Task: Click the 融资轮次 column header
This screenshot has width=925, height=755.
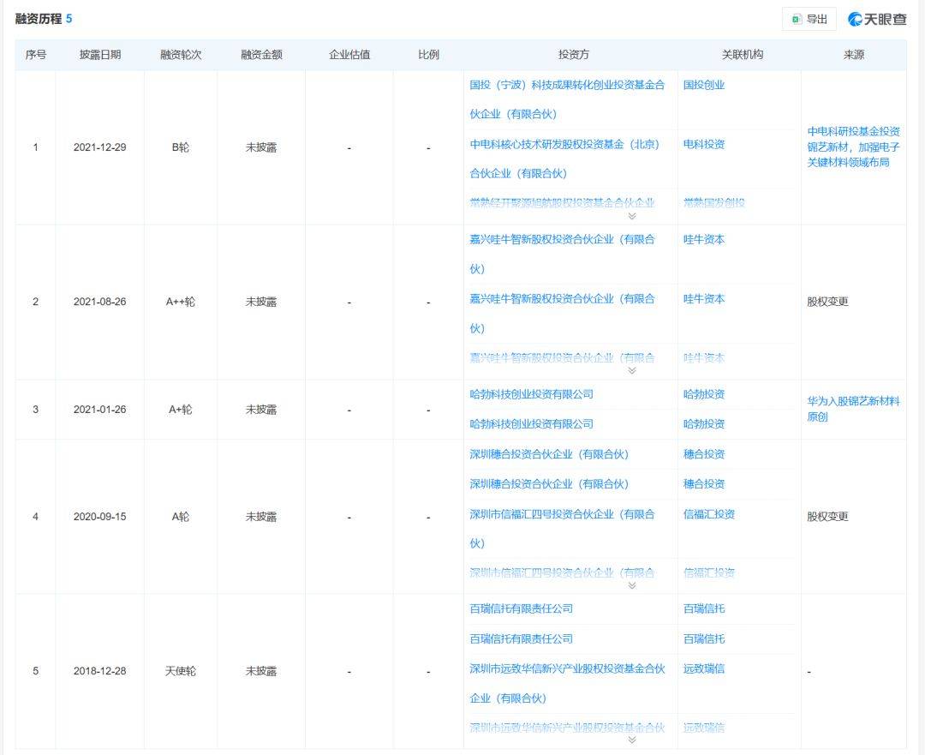Action: (x=181, y=55)
